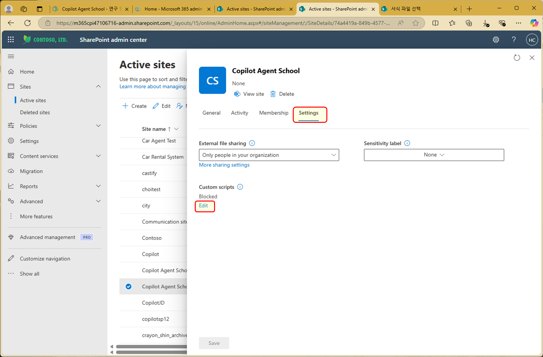
Task: Switch to the General tab
Action: click(211, 113)
